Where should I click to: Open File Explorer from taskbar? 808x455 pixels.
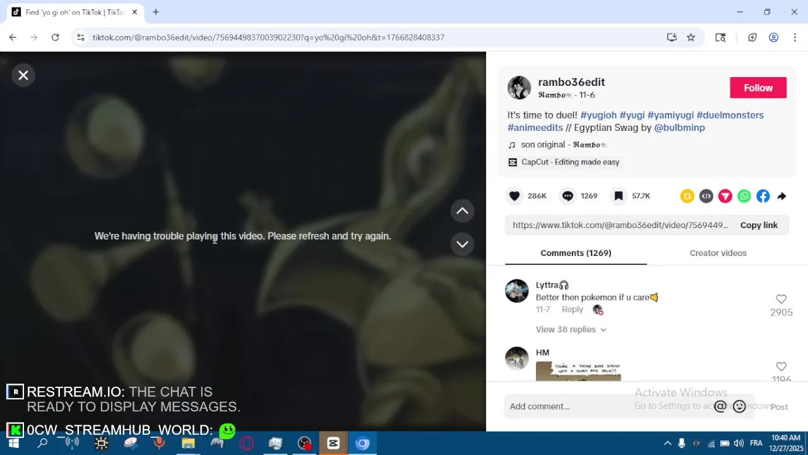pos(188,443)
